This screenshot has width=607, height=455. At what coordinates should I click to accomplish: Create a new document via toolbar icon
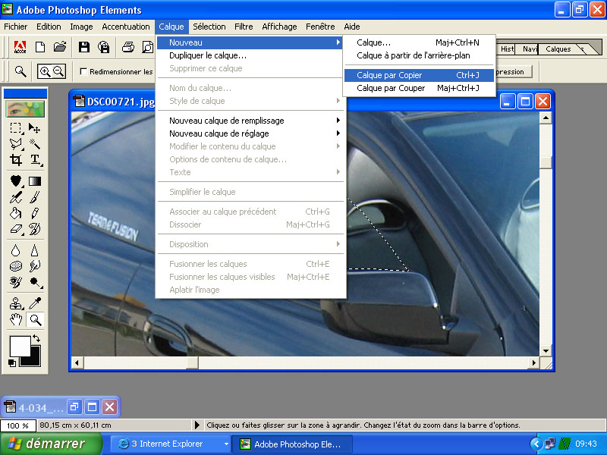coord(40,47)
